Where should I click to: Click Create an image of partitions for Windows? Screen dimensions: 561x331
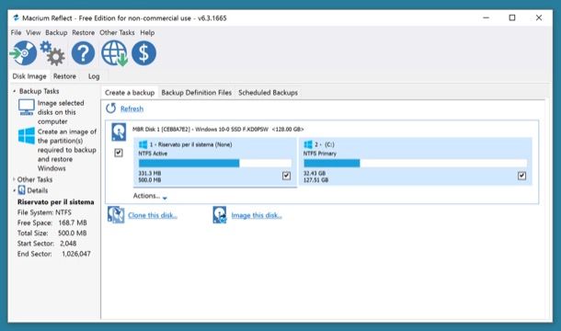(x=67, y=150)
